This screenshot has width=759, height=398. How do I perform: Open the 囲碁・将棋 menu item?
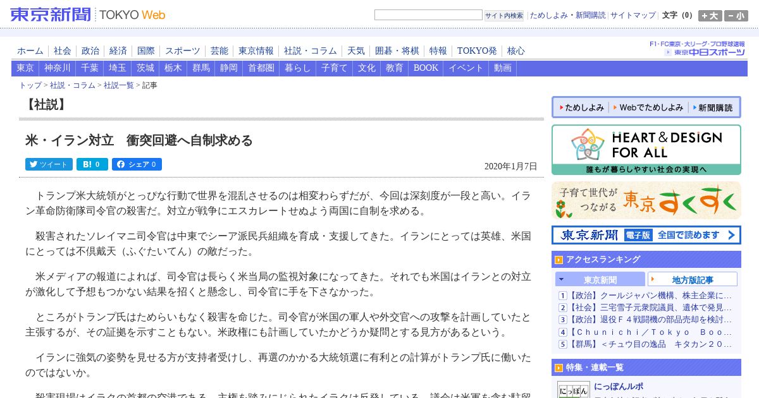(x=397, y=51)
